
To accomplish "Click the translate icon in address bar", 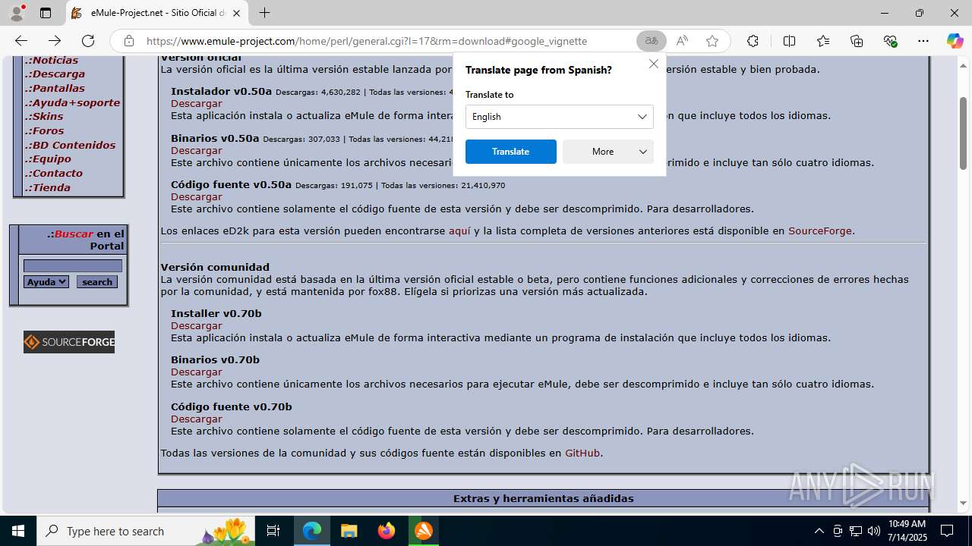I will point(652,41).
